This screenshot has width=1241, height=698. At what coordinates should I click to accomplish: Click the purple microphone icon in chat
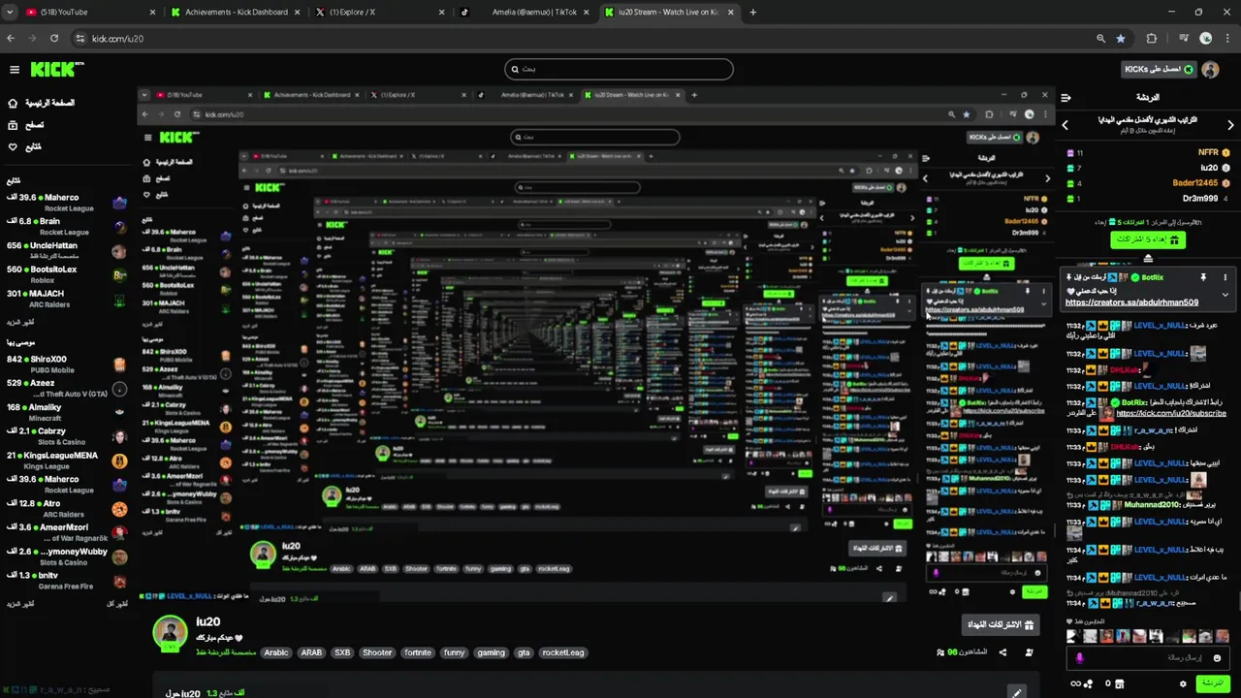point(1079,658)
